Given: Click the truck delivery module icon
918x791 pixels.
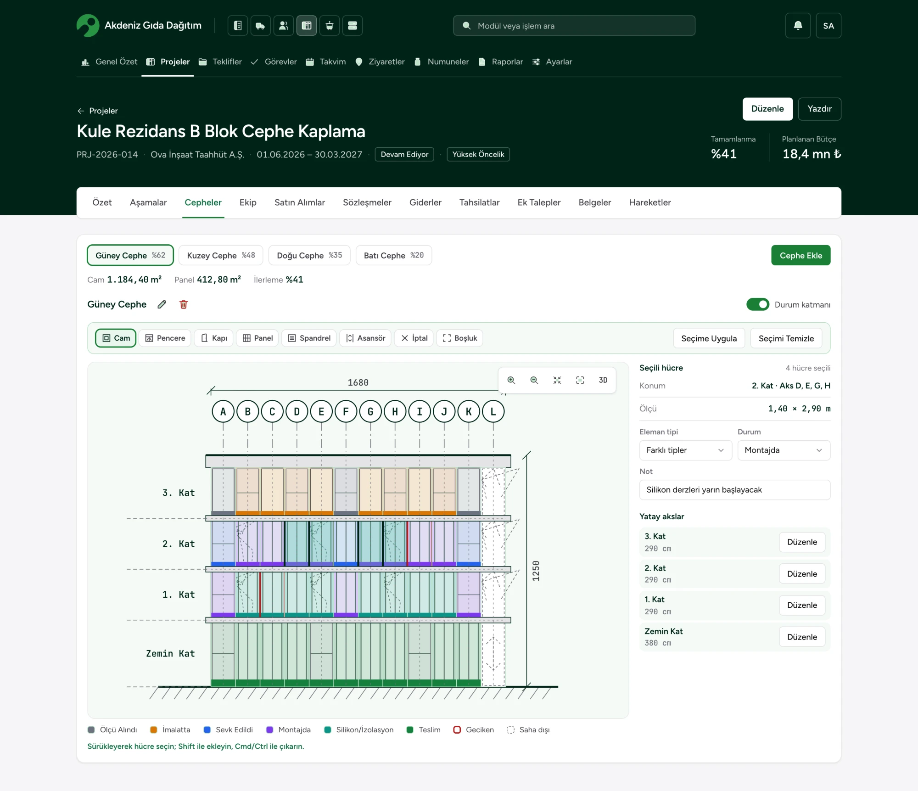Looking at the screenshot, I should [x=260, y=26].
